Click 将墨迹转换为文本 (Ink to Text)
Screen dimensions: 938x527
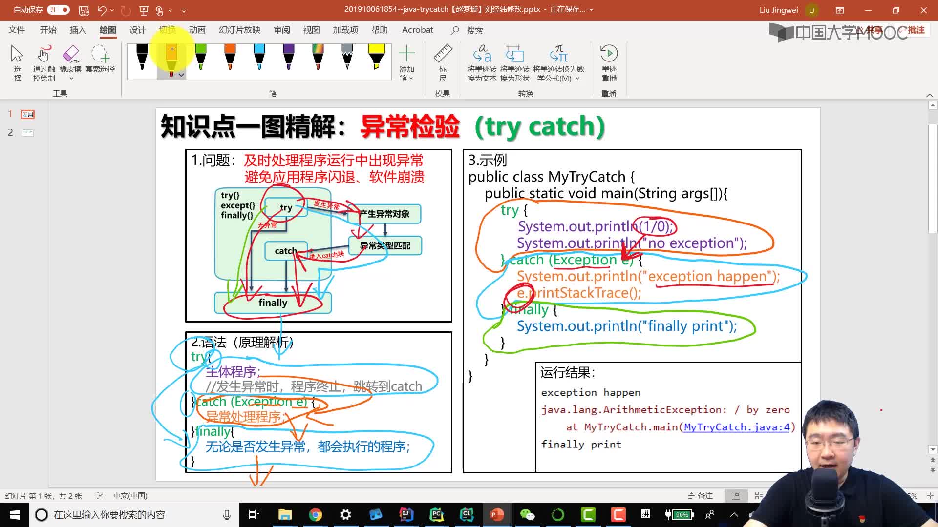[482, 63]
